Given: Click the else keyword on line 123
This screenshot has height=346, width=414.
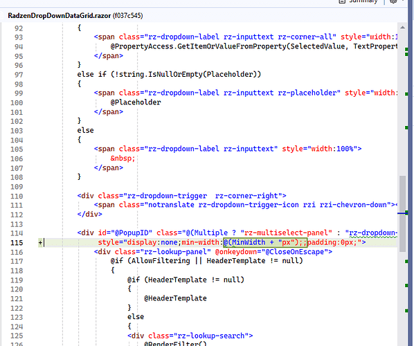Looking at the screenshot, I should [136, 317].
